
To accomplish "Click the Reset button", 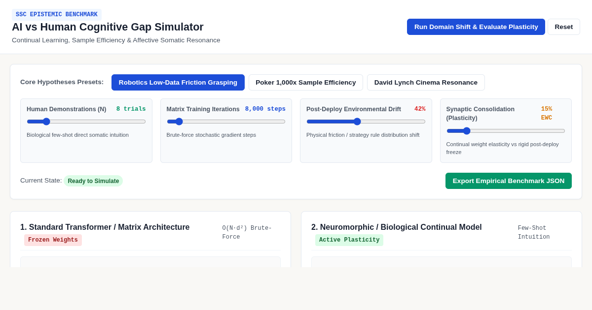I will pos(564,27).
